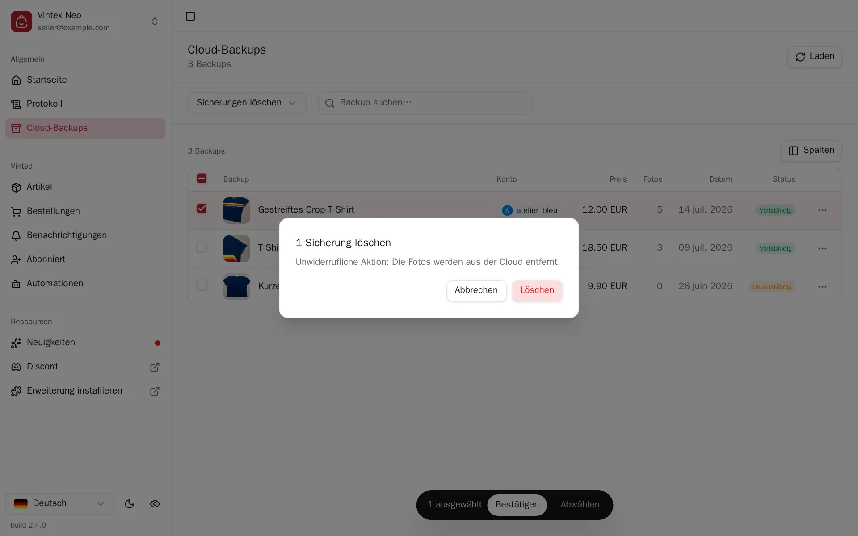858x536 pixels.
Task: Open the 18.50 EUR row thumbnail
Action: (236, 248)
